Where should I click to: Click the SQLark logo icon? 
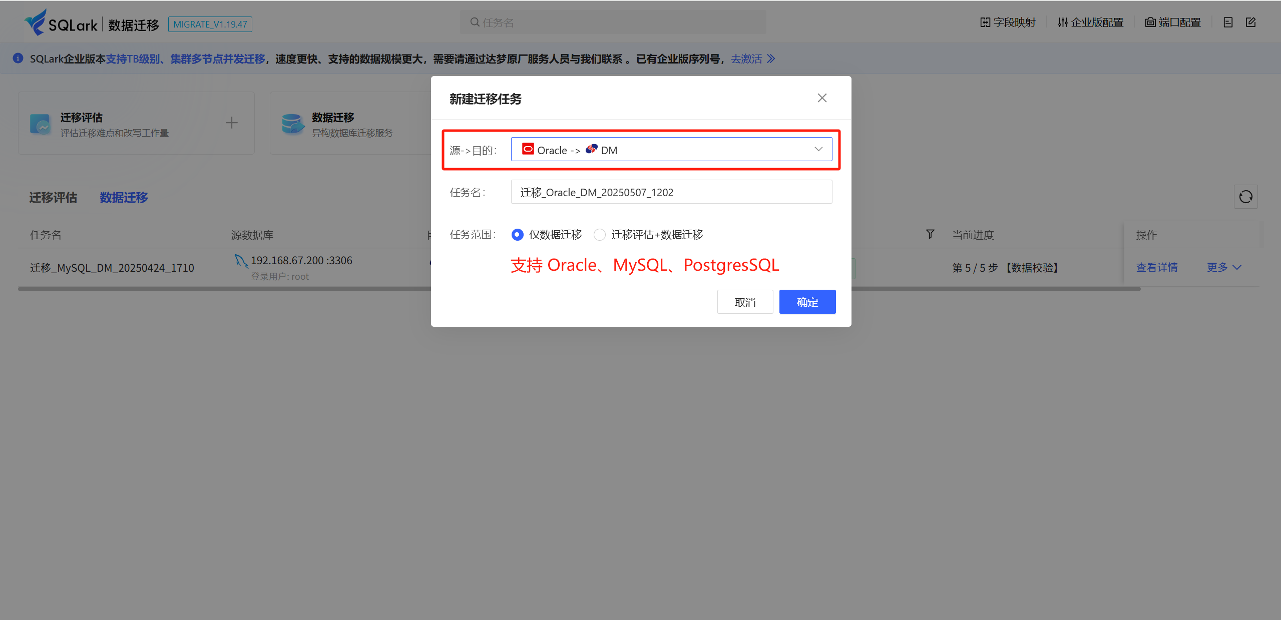pos(36,23)
